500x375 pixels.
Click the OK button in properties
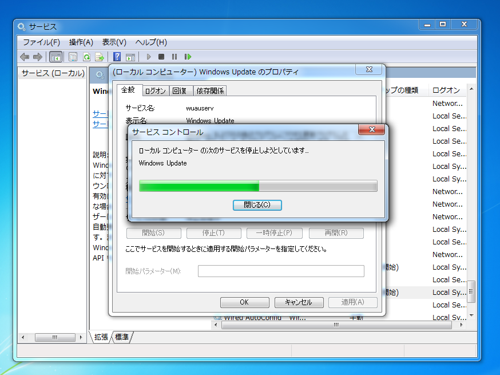245,302
